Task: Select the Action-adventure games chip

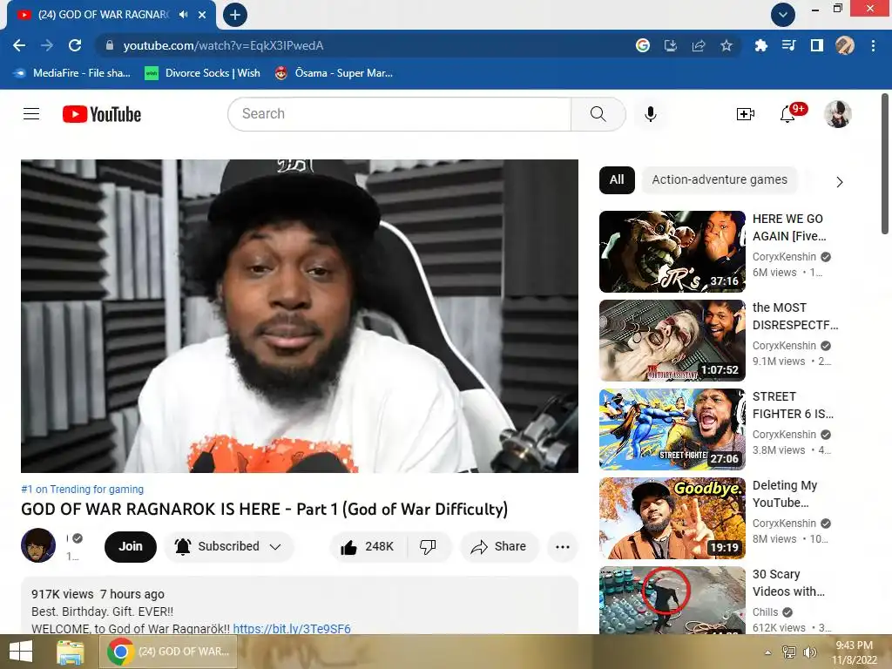Action: (720, 179)
